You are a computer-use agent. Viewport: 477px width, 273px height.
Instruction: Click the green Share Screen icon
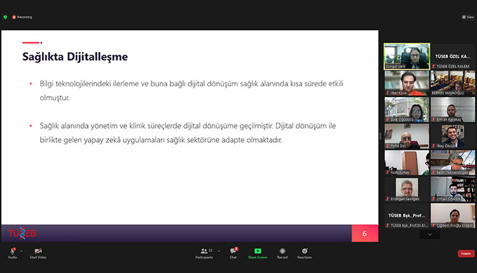pyautogui.click(x=258, y=251)
